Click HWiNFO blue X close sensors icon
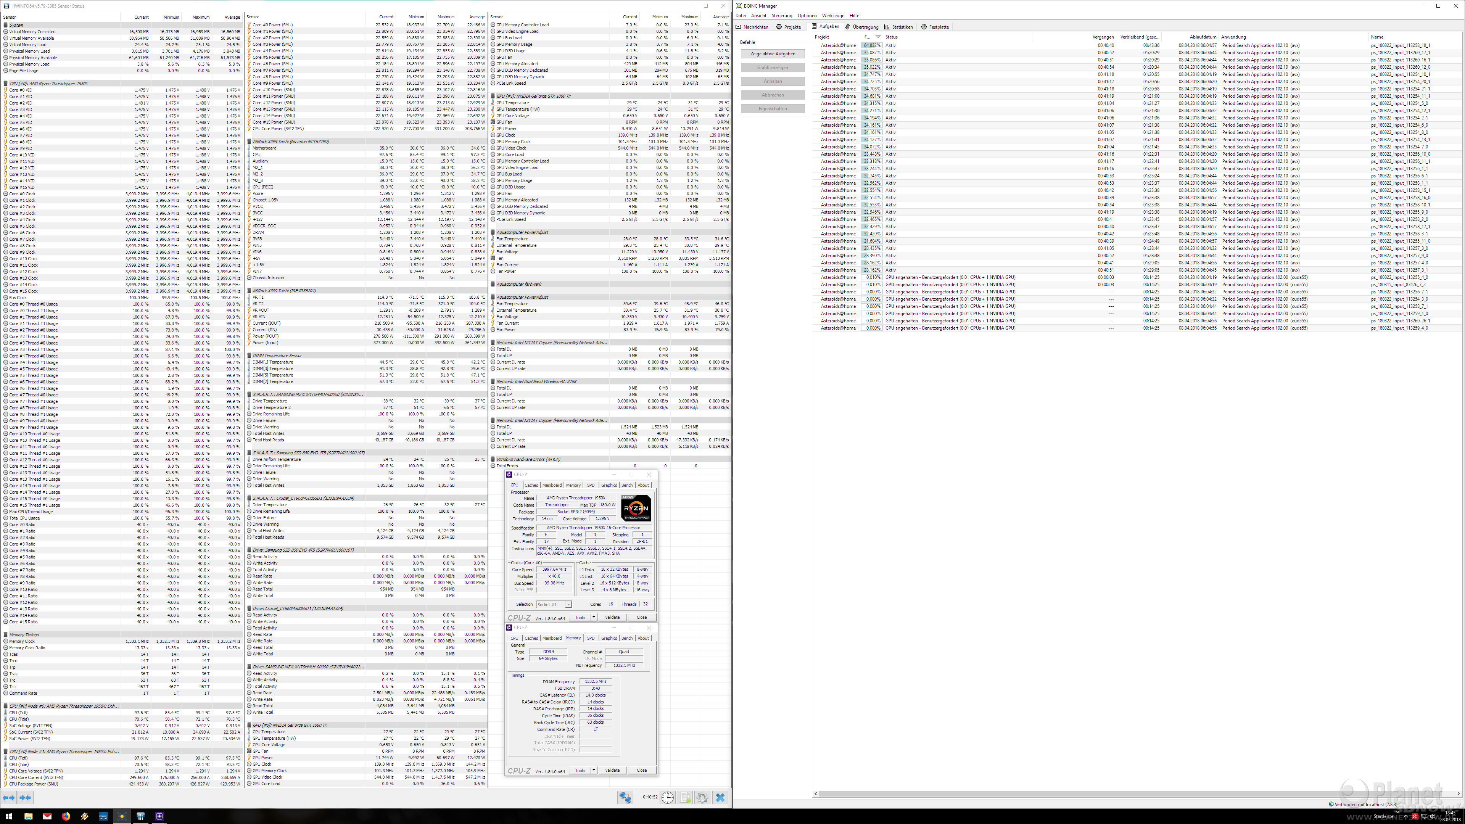Image resolution: width=1465 pixels, height=824 pixels. click(x=720, y=798)
